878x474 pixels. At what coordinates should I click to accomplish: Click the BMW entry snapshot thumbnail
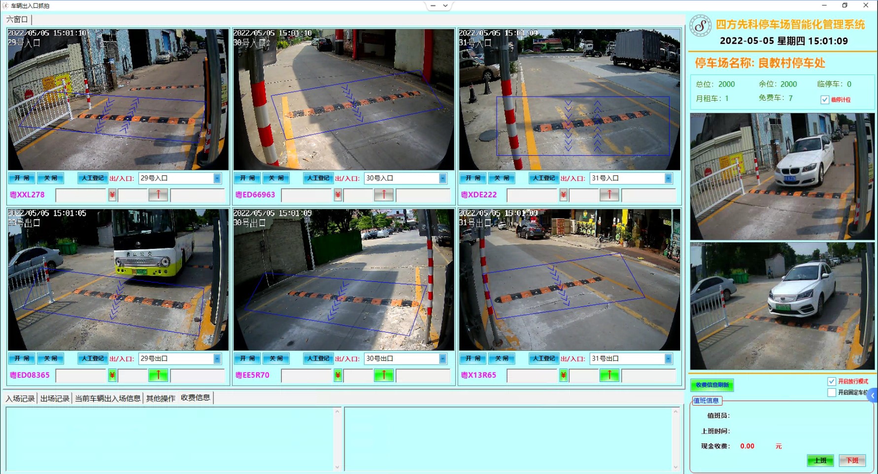click(x=782, y=176)
